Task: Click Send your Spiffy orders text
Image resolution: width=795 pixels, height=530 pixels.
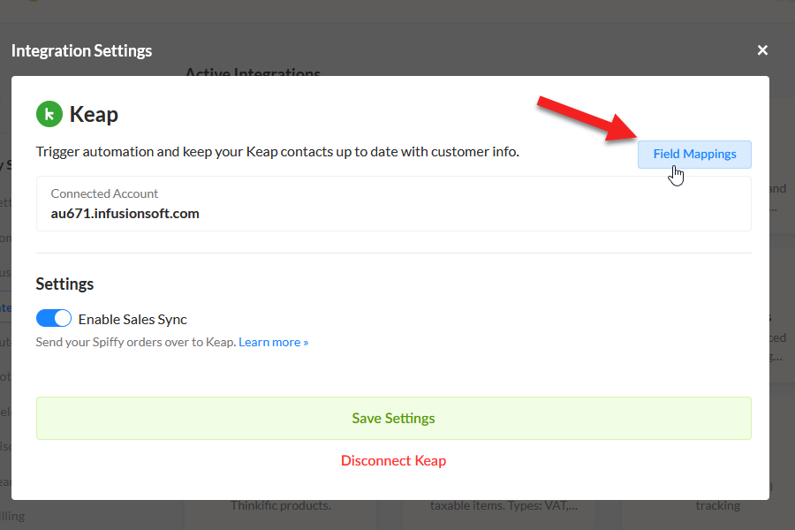Action: tap(136, 343)
